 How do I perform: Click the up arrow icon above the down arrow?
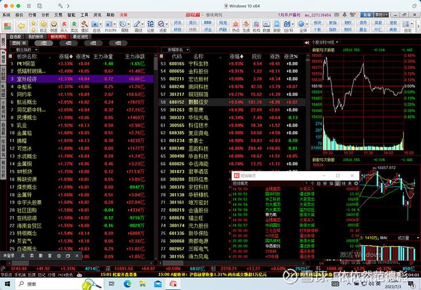pos(33,23)
